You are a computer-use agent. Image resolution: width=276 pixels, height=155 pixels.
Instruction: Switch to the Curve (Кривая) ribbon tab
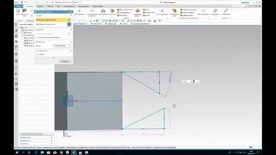pos(40,6)
